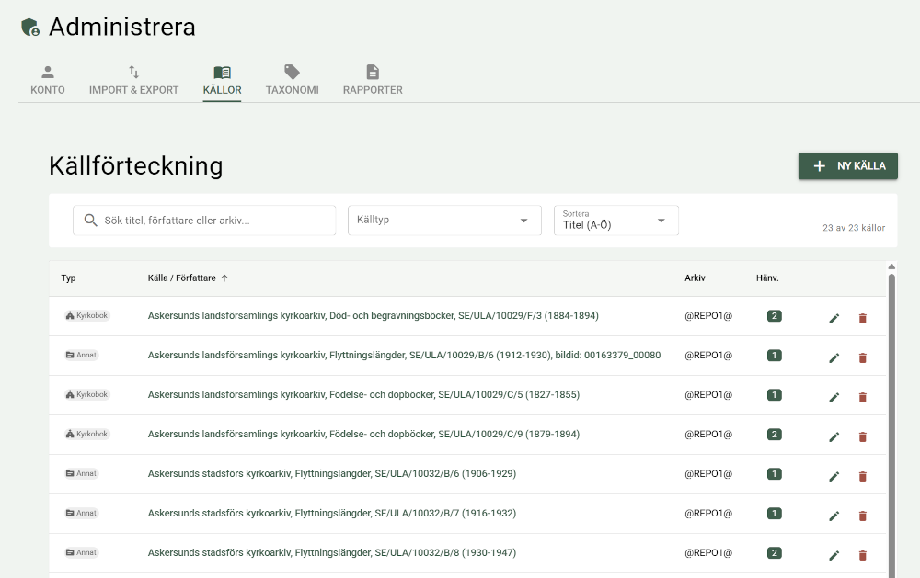The image size is (920, 578).
Task: Delete the Död- och begravningsböcker F/3 source
Action: [x=863, y=318]
